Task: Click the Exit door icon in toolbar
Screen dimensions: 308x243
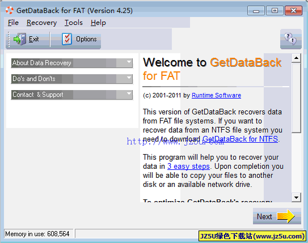Action: pos(20,39)
